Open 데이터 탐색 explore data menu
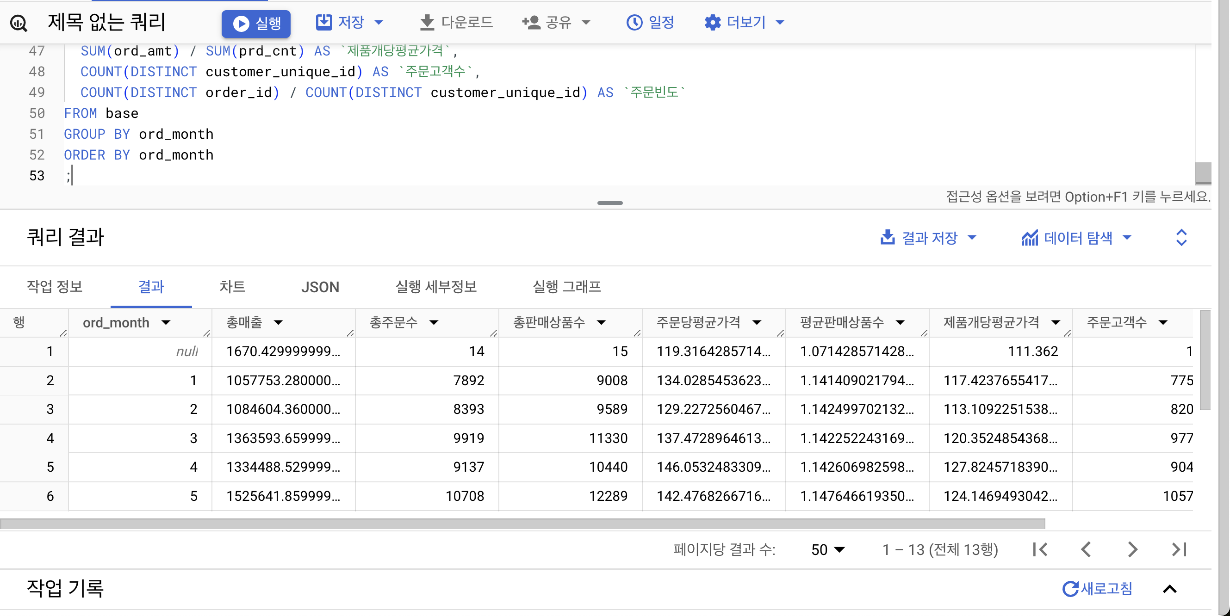The image size is (1230, 616). click(1076, 238)
